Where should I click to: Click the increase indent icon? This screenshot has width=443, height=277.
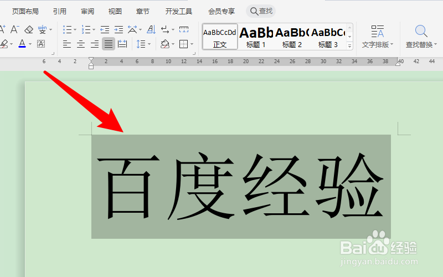119,29
